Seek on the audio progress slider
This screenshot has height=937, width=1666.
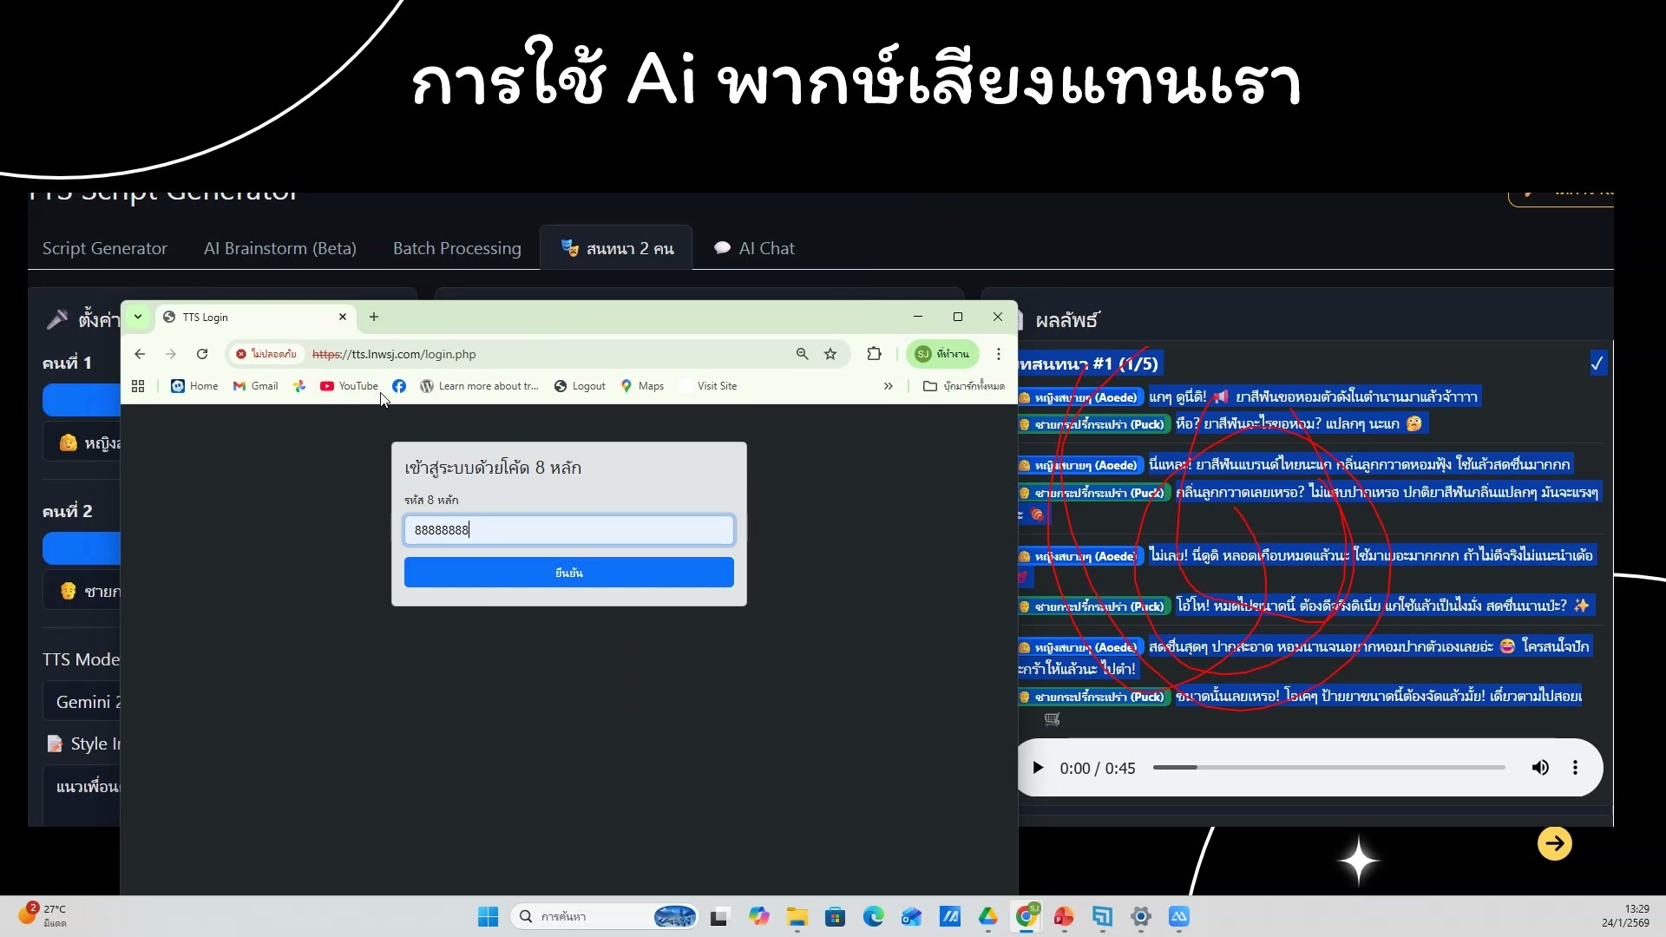coord(1328,768)
